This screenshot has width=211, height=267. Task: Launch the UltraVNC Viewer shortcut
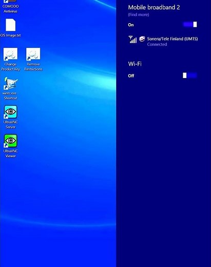pyautogui.click(x=10, y=146)
